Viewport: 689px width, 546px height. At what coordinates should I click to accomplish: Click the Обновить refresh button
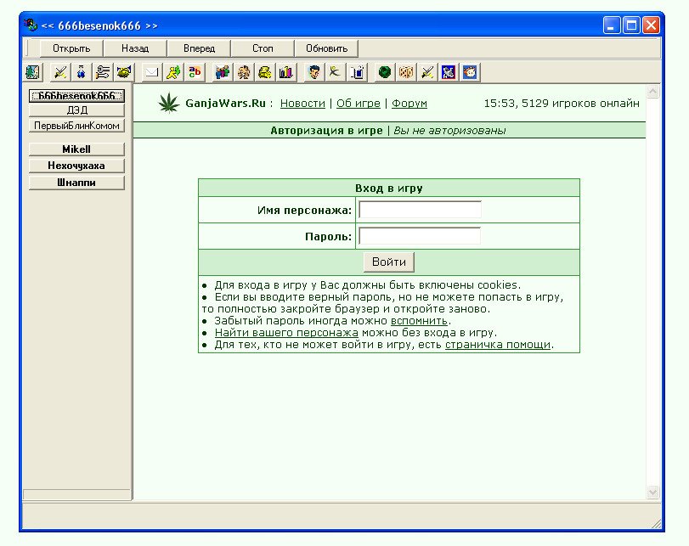tap(326, 48)
